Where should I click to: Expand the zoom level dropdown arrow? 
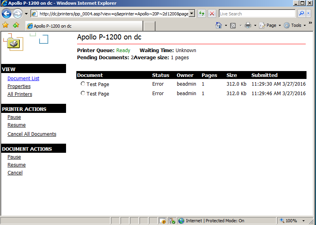(x=303, y=221)
